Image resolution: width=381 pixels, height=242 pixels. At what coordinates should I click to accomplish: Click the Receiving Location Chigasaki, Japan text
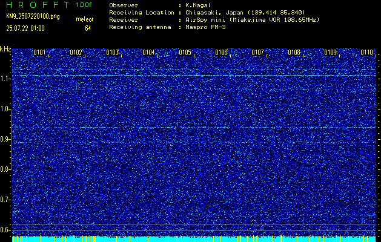[245, 13]
